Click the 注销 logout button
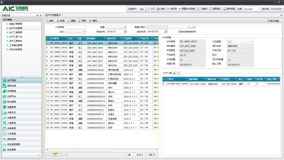This screenshot has height=160, width=284. pyautogui.click(x=160, y=9)
